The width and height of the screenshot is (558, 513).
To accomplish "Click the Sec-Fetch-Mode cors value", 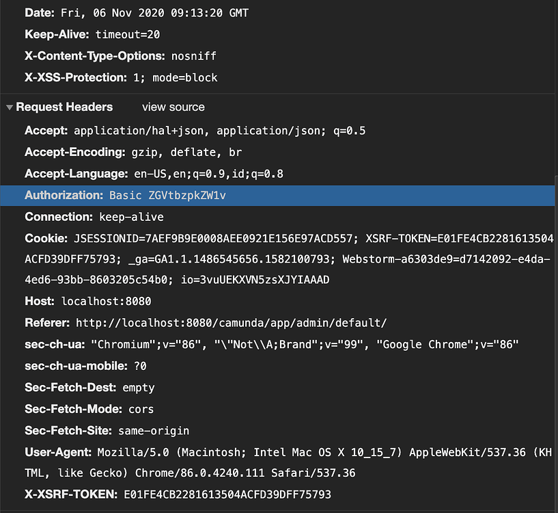I will click(141, 409).
